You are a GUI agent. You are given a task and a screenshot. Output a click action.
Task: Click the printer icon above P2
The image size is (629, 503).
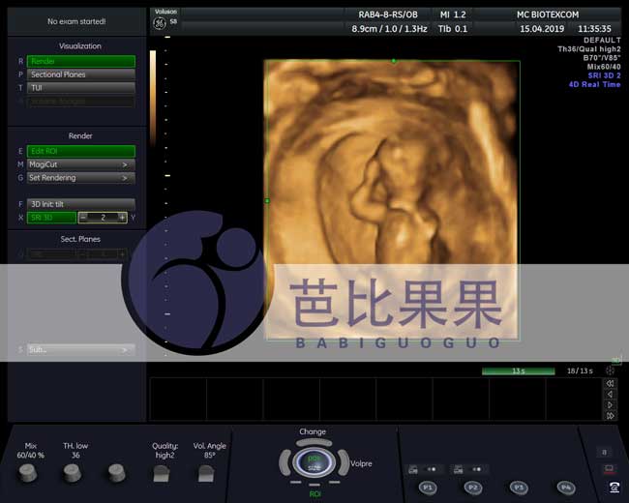coord(459,469)
